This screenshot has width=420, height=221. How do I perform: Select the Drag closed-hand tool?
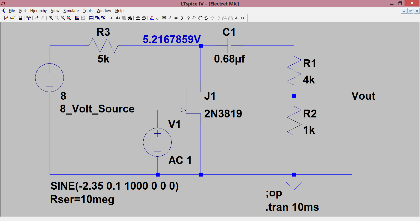tap(206, 18)
